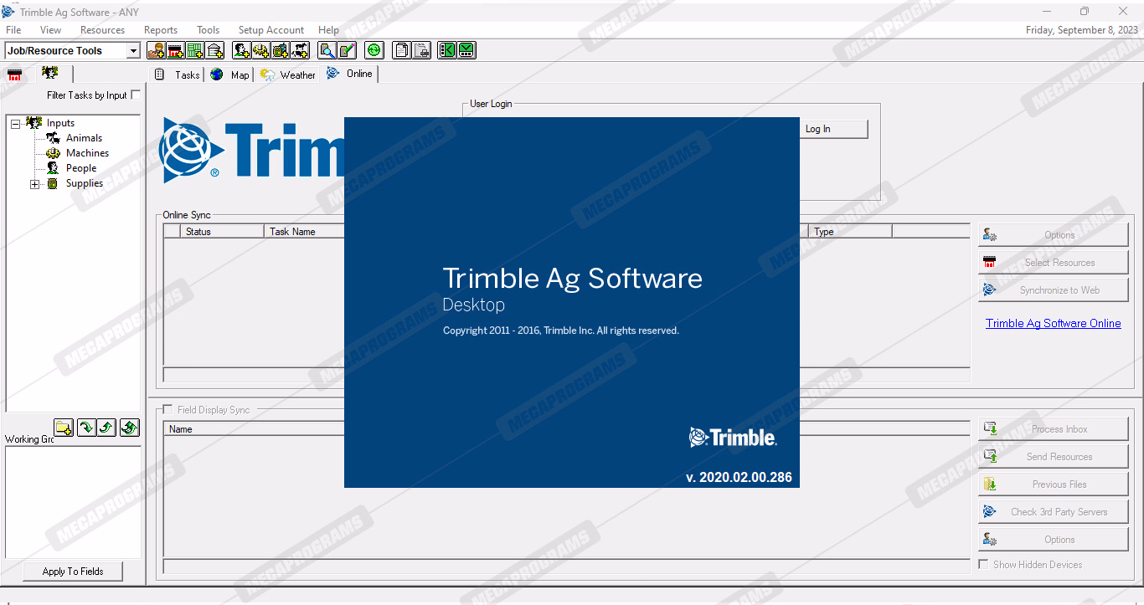The image size is (1144, 605).
Task: Open the View menu
Action: pos(50,29)
